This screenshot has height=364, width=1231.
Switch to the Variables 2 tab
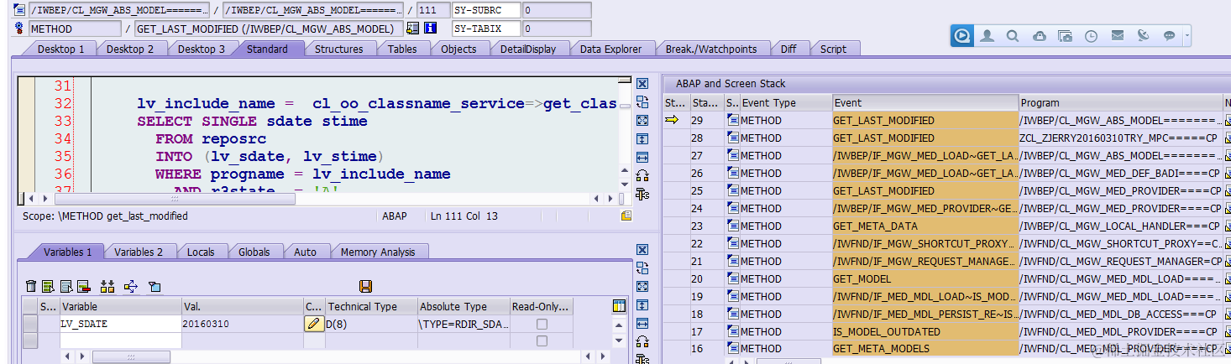139,252
